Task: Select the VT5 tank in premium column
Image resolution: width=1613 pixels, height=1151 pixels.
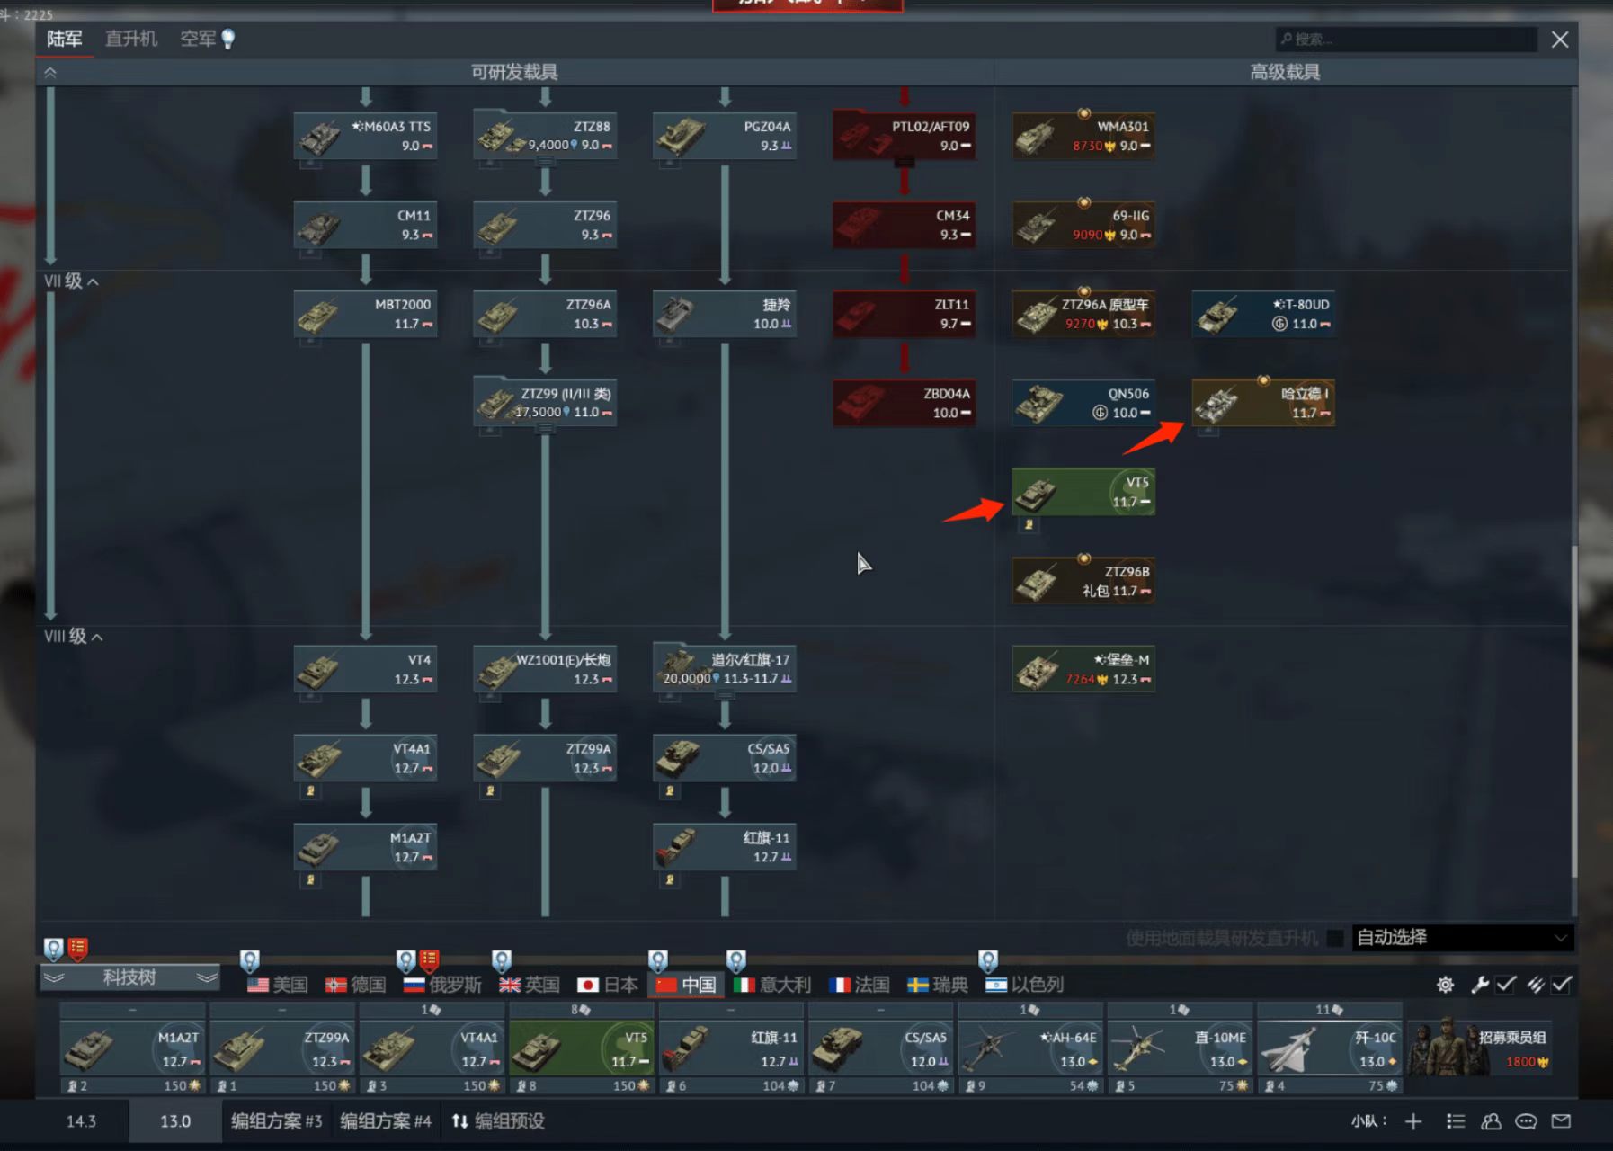Action: [1083, 493]
